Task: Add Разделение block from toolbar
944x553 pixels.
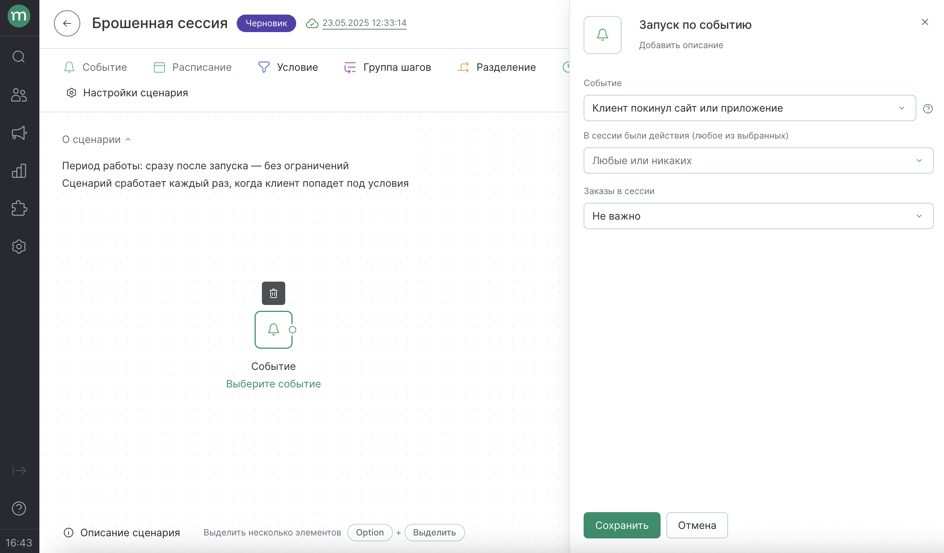Action: (496, 67)
